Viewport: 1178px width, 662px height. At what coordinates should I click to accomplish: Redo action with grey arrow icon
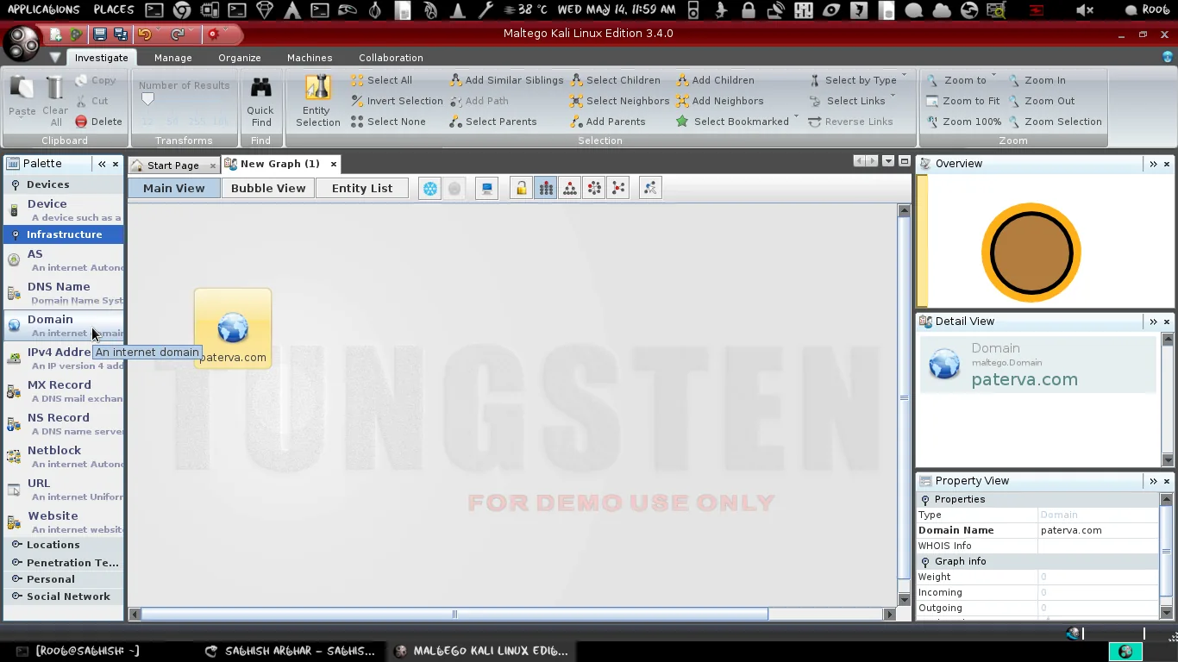(x=178, y=34)
